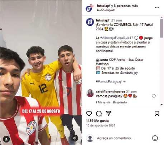Click the scrollbar down arrow in comments
Image resolution: width=164 pixels, height=145 pixels.
(161, 105)
